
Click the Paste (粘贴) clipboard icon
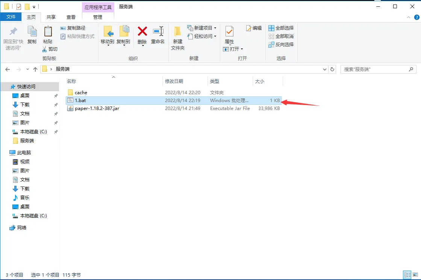[x=48, y=32]
